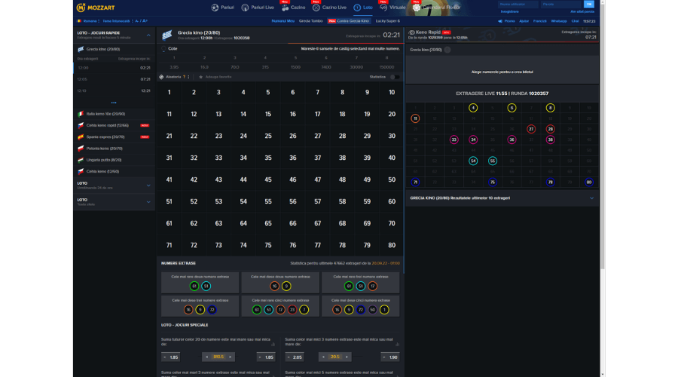The image size is (678, 377).
Task: Select the Loto tab in the top menu
Action: tap(363, 8)
